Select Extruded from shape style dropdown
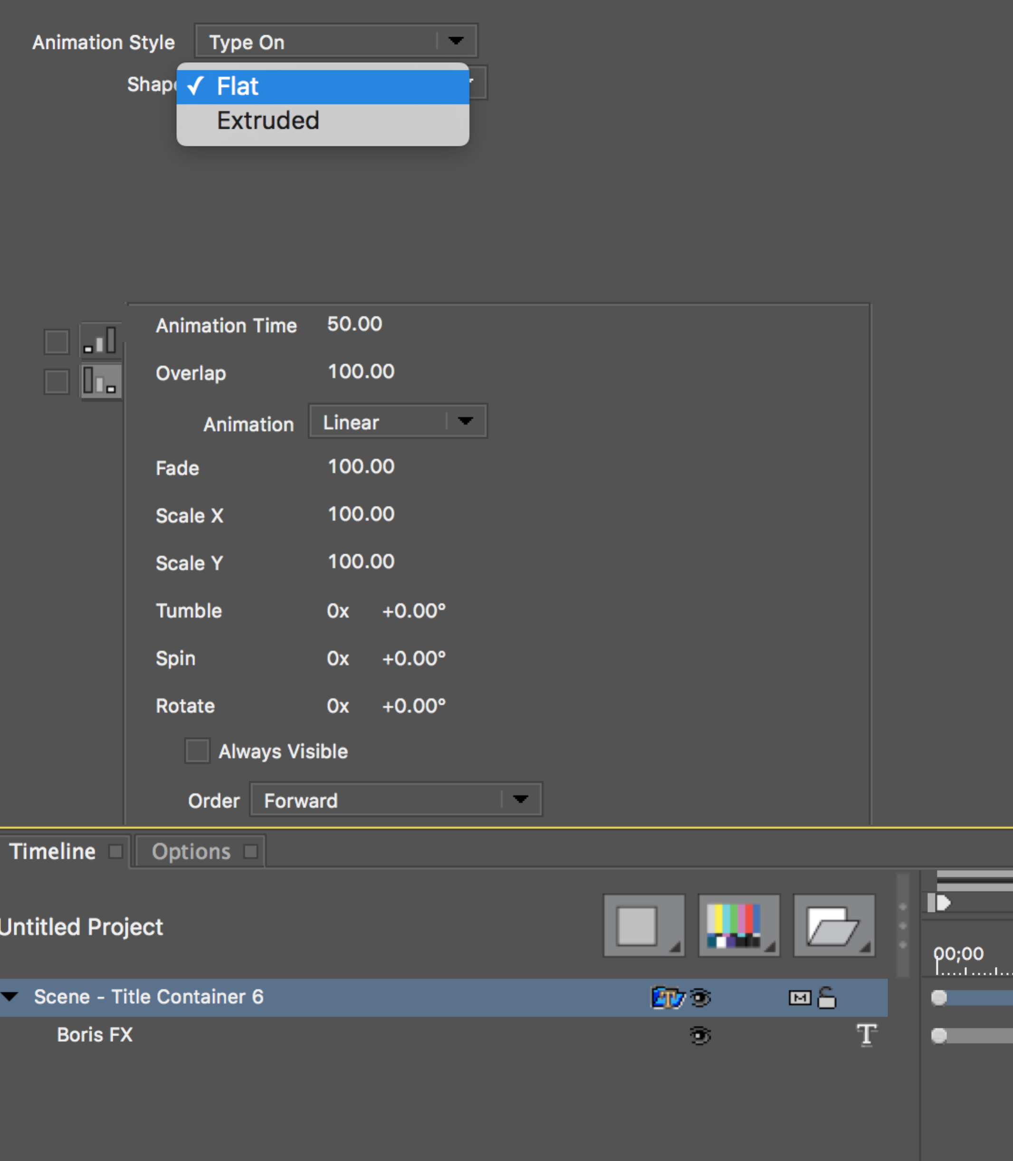 (x=268, y=121)
